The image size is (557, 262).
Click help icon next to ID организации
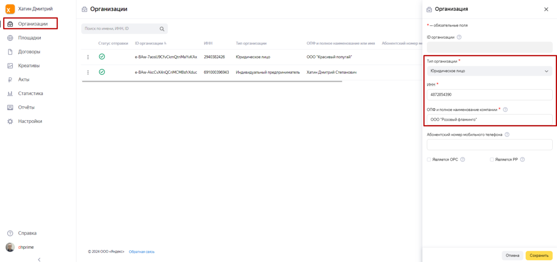click(459, 37)
